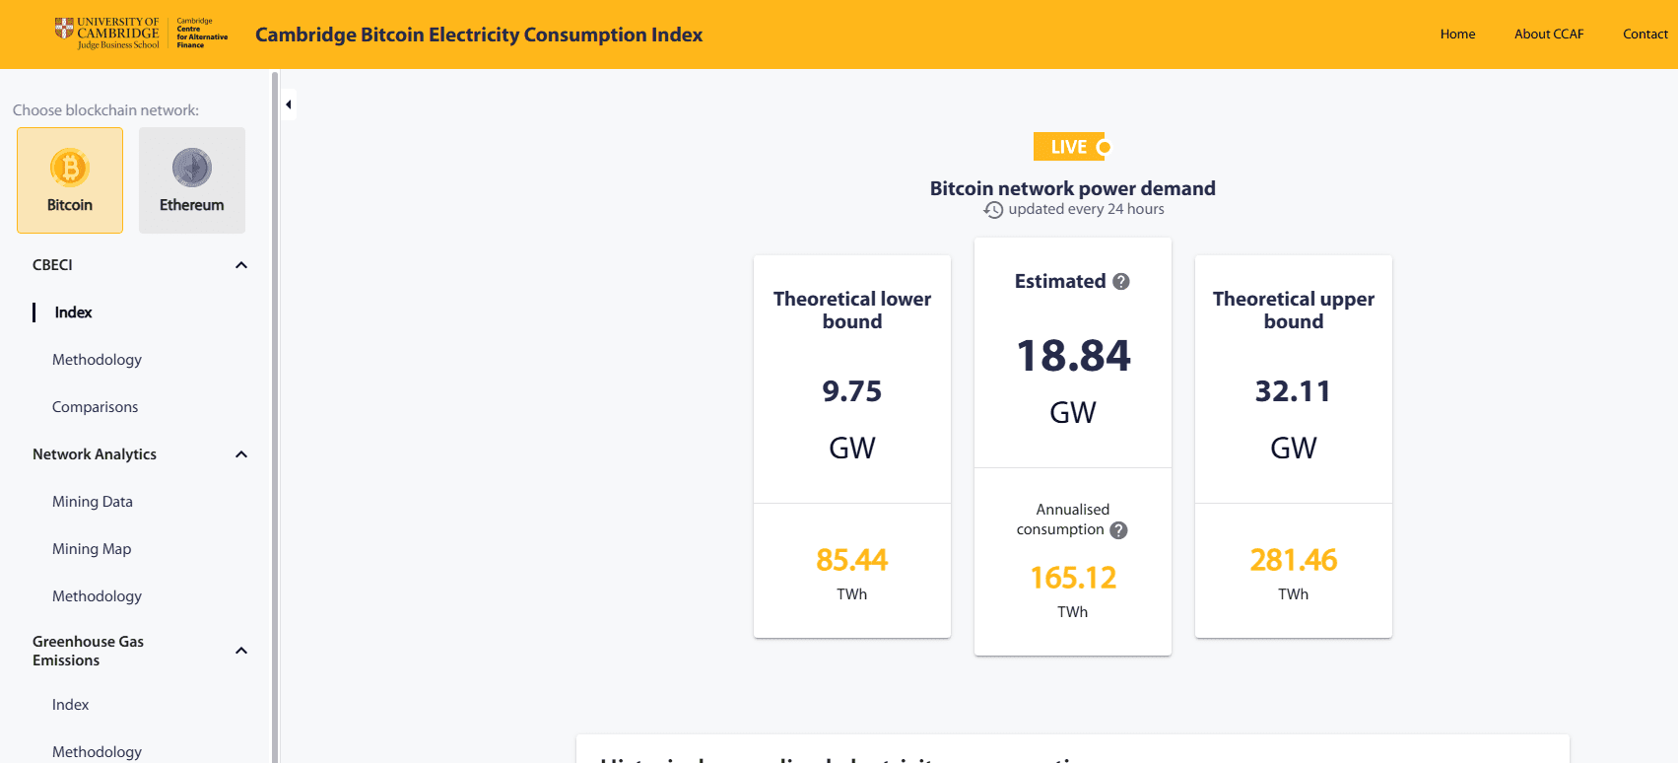Collapse the Network Analytics section
Viewport: 1678px width, 763px height.
240,454
